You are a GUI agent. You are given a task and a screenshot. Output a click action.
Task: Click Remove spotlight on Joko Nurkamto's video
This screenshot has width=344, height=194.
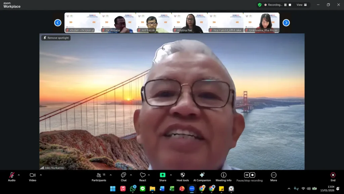coord(56,38)
